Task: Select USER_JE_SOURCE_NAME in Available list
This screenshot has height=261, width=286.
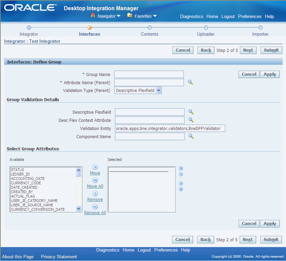Action: (x=32, y=205)
